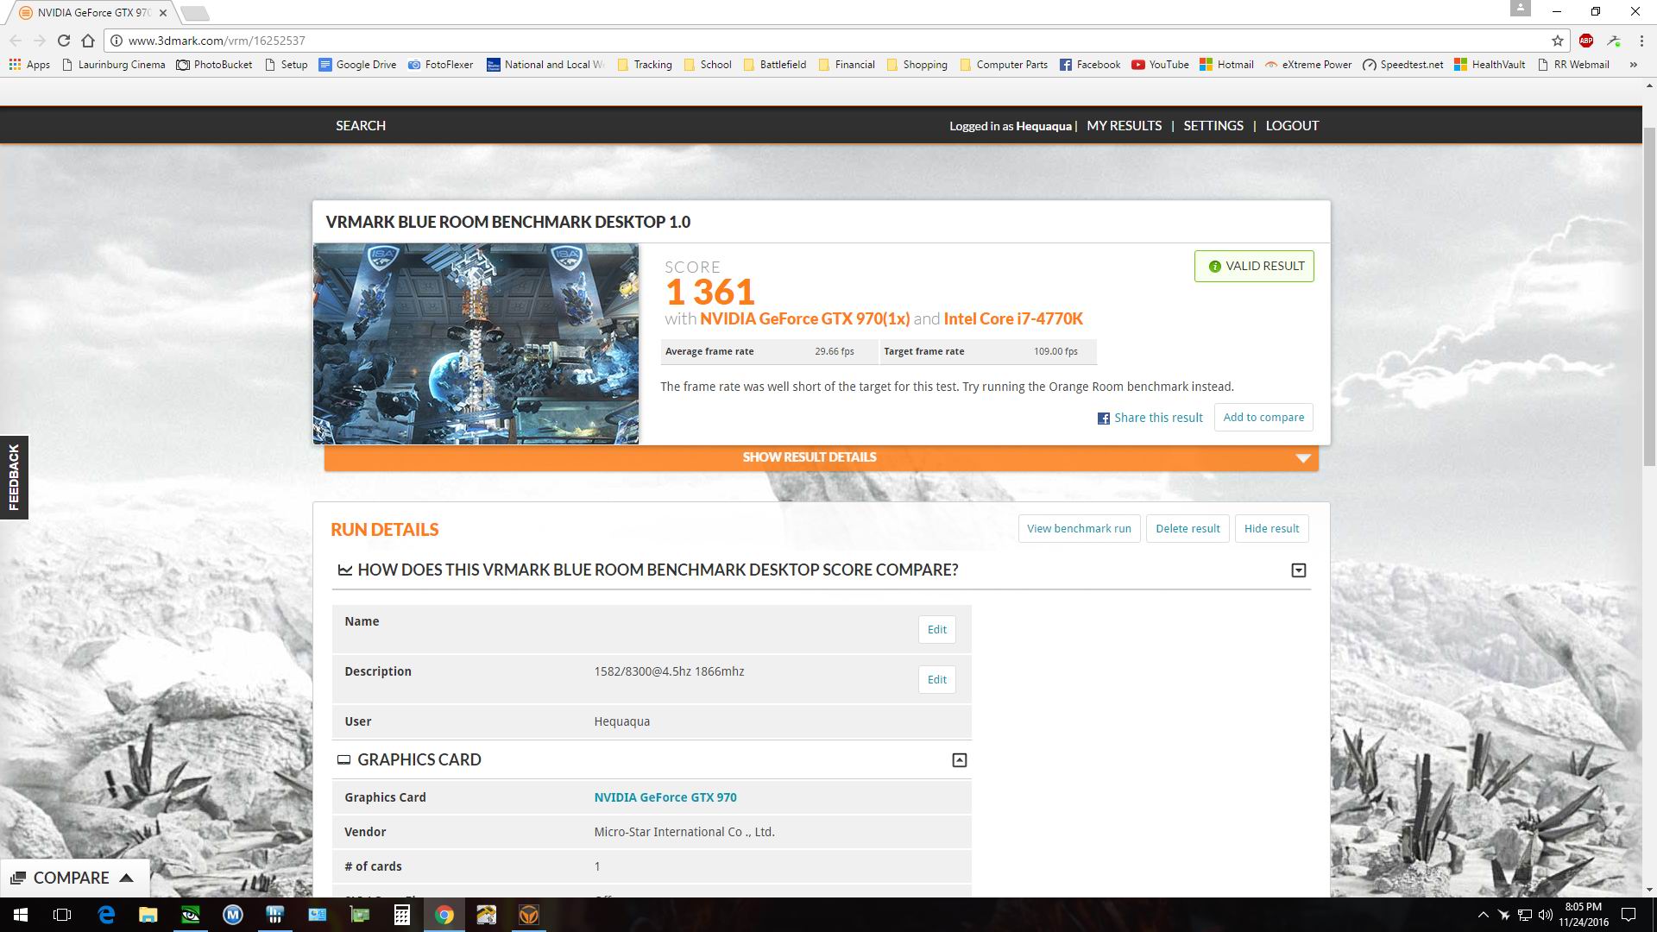Open the volume control in system tray
Viewport: 1657px width, 932px height.
pyautogui.click(x=1545, y=915)
